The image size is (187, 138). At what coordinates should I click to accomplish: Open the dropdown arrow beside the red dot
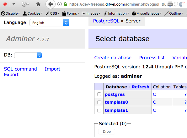tap(13, 4)
